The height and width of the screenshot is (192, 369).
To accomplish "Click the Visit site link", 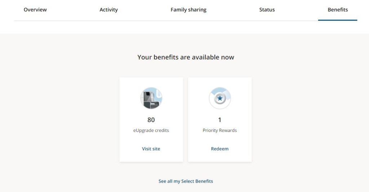I will 151,149.
